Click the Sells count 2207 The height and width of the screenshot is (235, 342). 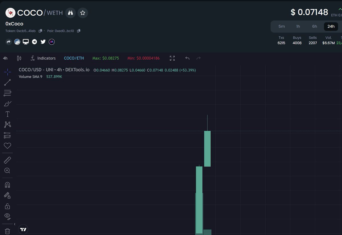[x=313, y=43]
